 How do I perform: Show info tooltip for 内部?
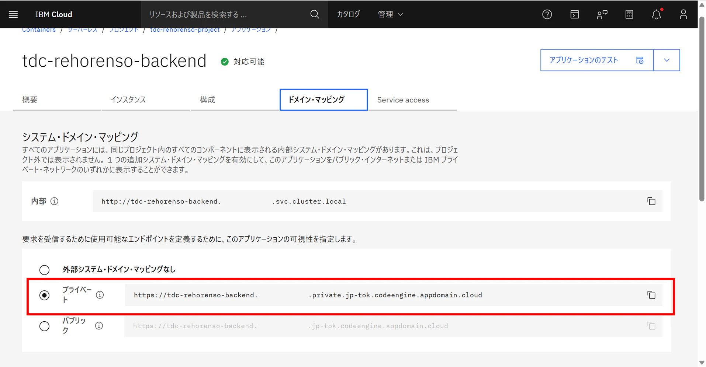(54, 201)
